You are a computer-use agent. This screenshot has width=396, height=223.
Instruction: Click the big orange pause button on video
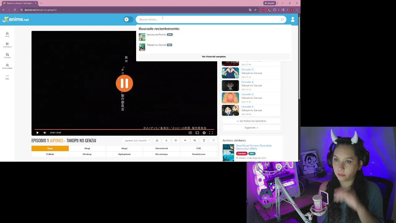[x=124, y=83]
